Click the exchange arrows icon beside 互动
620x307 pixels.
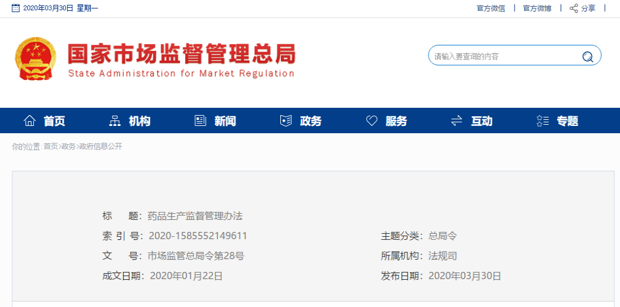point(457,120)
